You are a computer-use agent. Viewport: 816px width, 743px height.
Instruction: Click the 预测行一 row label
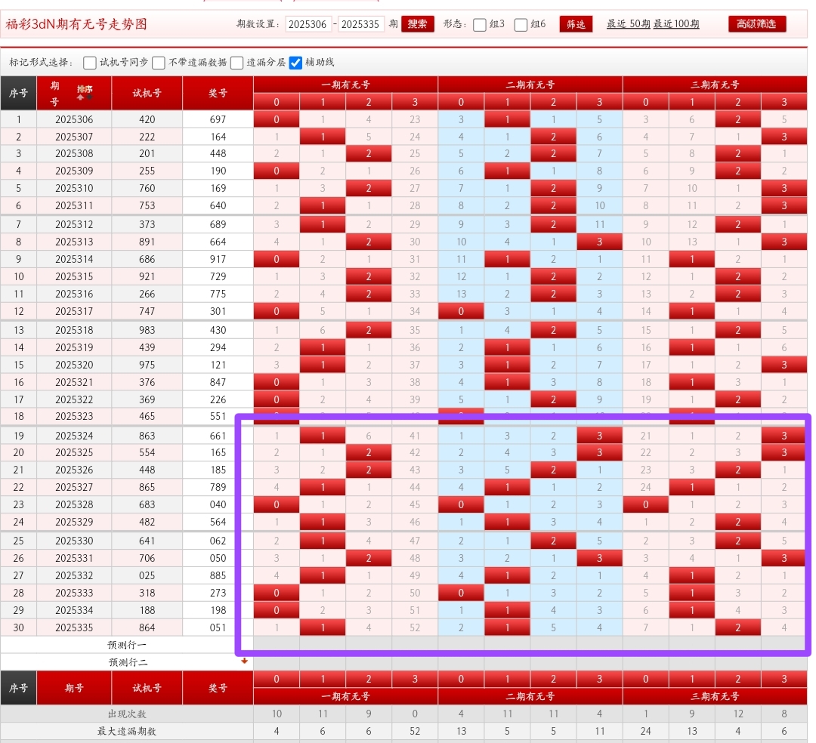[127, 645]
